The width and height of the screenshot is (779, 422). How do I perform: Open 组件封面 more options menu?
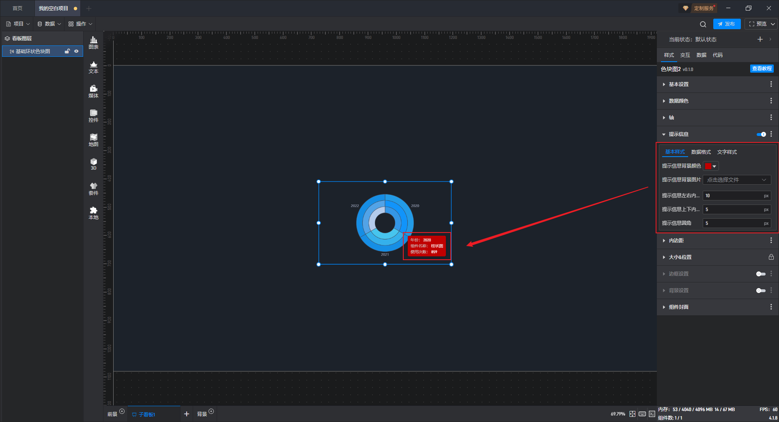click(771, 307)
